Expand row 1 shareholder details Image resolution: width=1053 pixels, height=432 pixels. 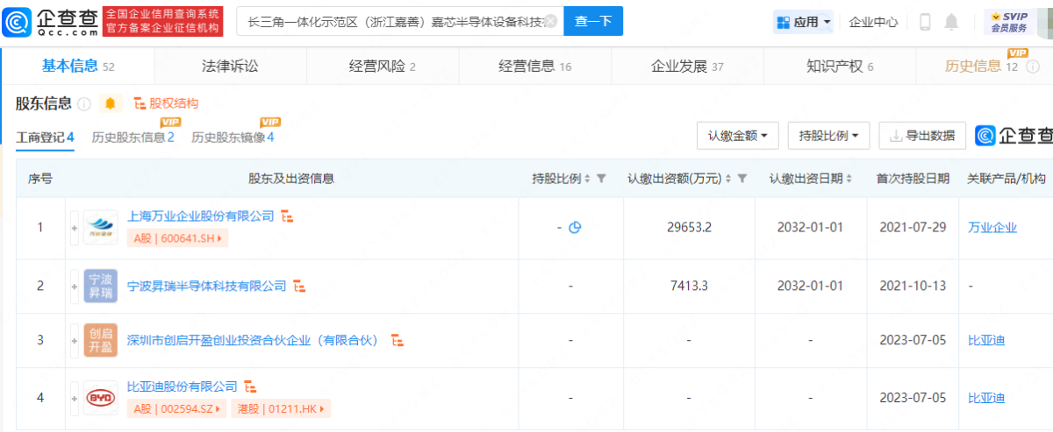coord(75,228)
